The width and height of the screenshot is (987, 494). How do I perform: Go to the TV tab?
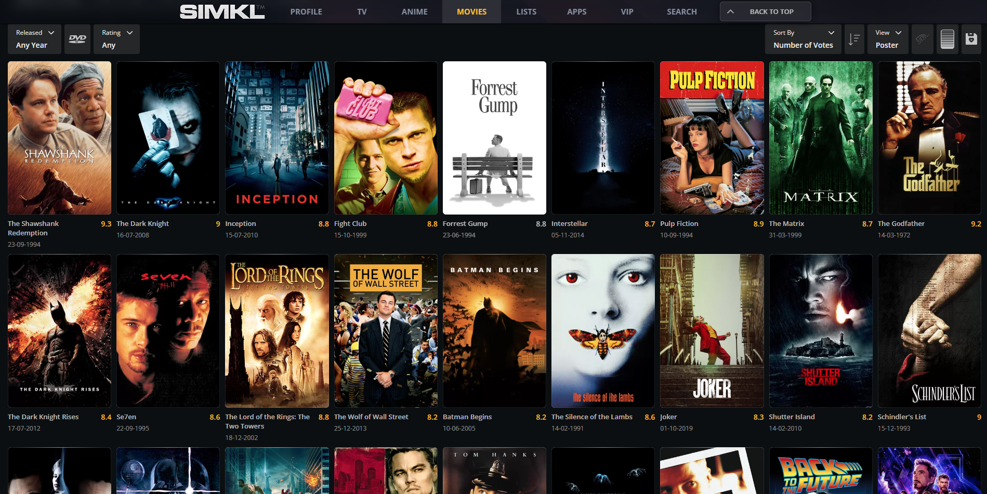click(x=362, y=11)
